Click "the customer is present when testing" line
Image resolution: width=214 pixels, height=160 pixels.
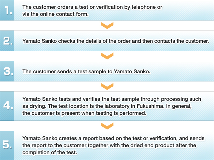(x=84, y=113)
